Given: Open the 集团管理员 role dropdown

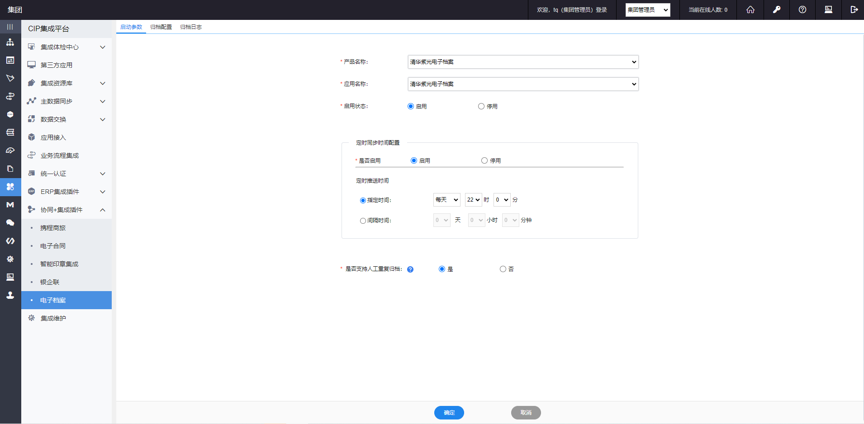Looking at the screenshot, I should pos(647,10).
